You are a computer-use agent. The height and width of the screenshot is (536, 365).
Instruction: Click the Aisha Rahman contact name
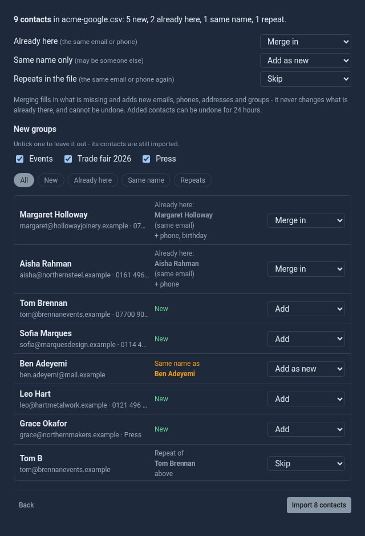point(46,264)
